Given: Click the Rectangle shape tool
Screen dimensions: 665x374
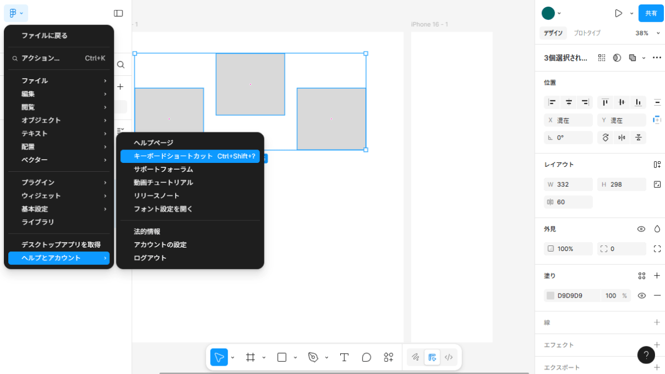Looking at the screenshot, I should (x=282, y=357).
